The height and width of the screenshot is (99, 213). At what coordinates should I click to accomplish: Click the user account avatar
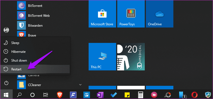6,30
